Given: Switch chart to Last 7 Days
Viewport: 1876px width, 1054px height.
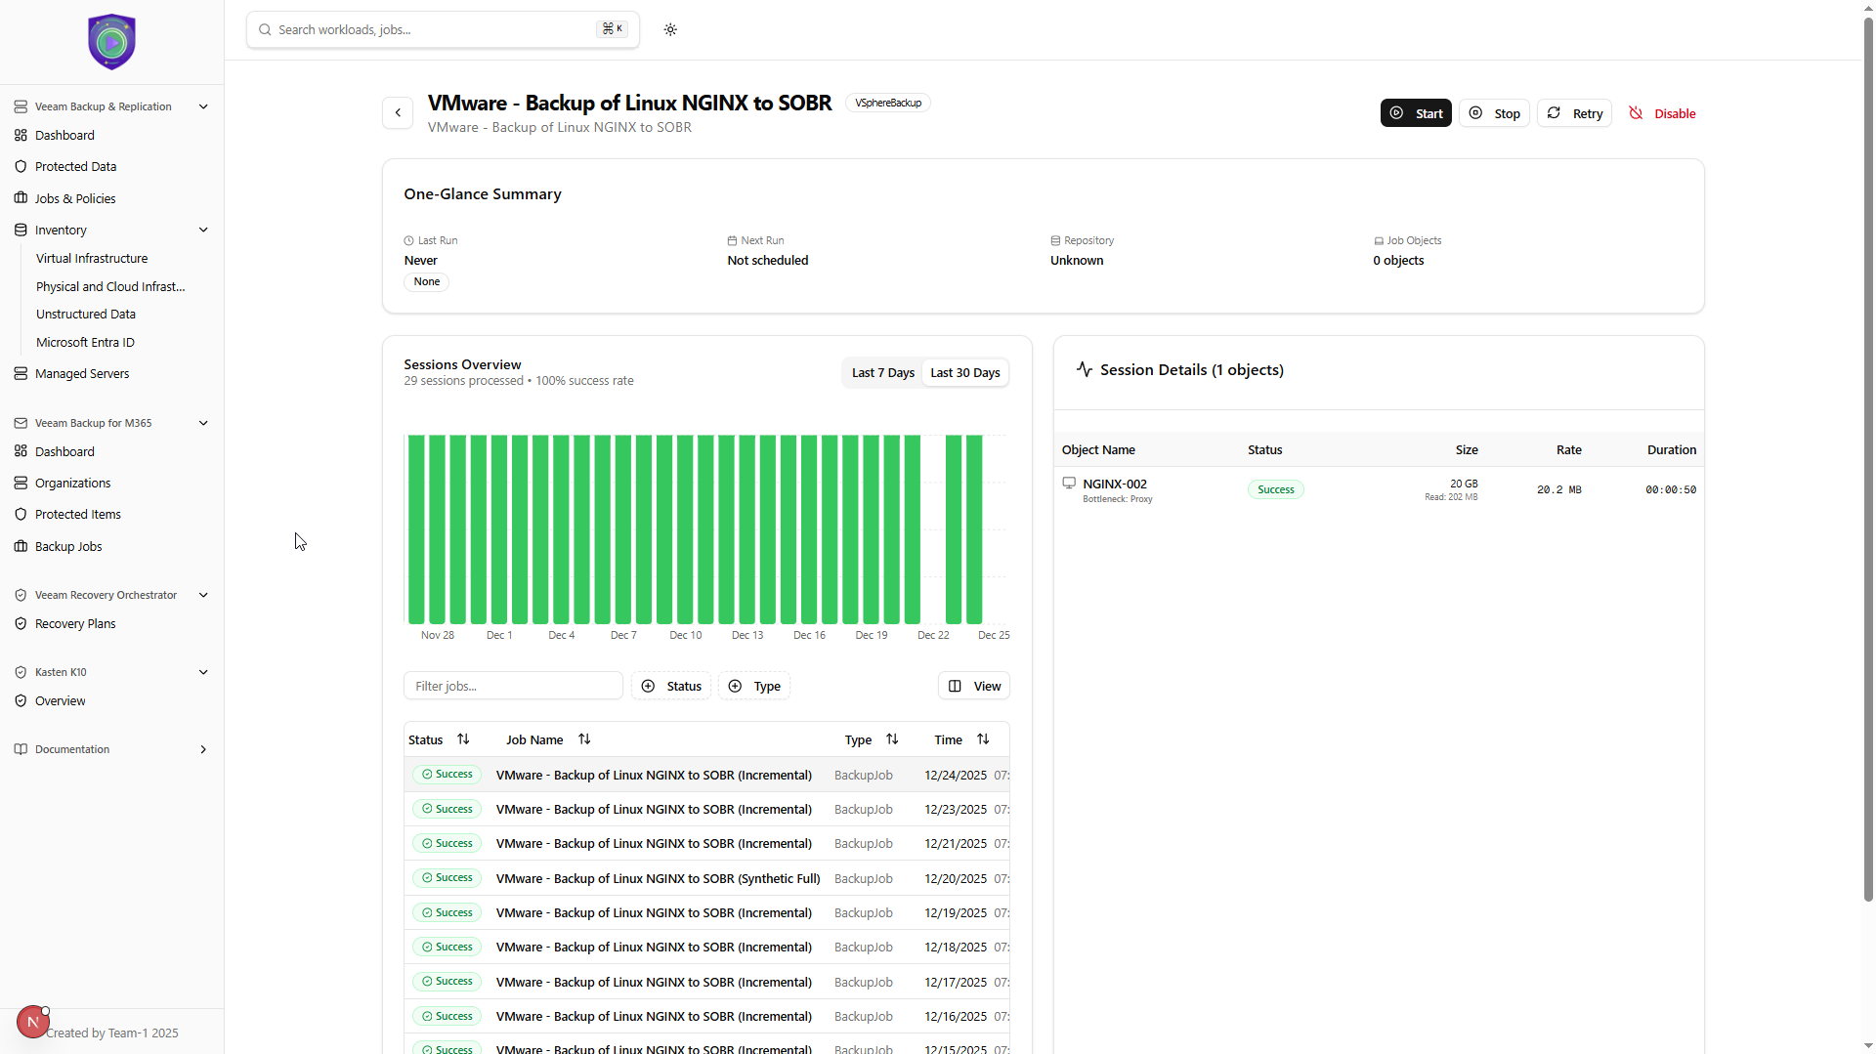Looking at the screenshot, I should [882, 373].
